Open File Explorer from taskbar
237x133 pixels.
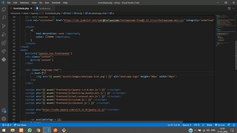click(x=13, y=130)
